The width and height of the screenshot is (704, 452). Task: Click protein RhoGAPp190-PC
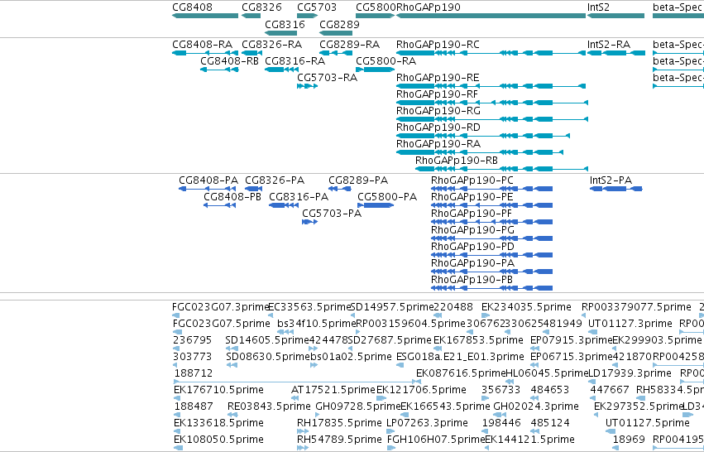491,189
